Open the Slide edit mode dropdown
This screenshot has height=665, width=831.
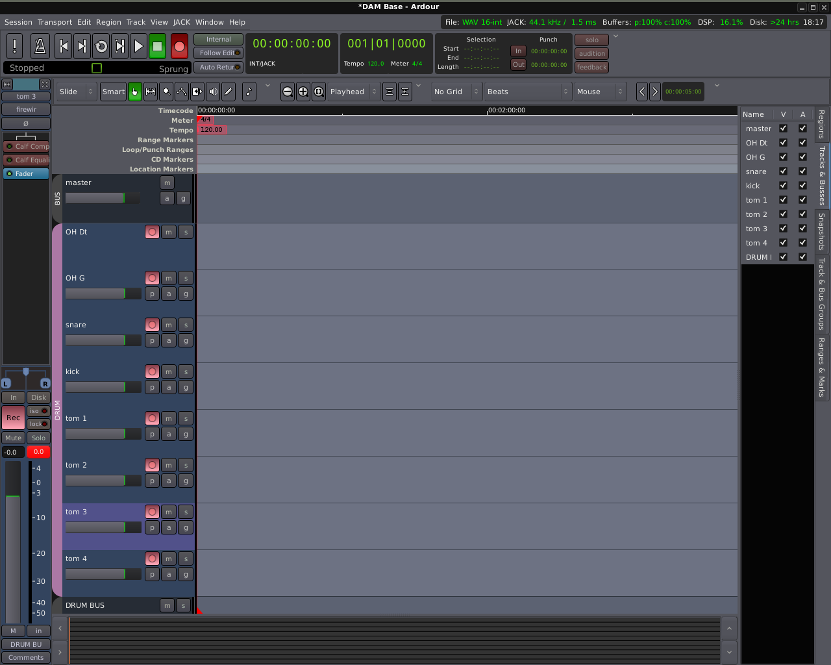tap(77, 92)
